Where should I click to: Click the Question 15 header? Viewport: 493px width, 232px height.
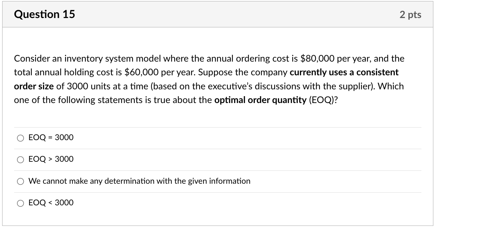(x=44, y=14)
